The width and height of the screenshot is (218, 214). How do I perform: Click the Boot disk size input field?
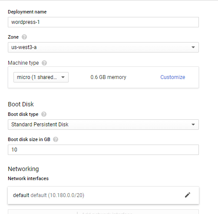click(103, 150)
